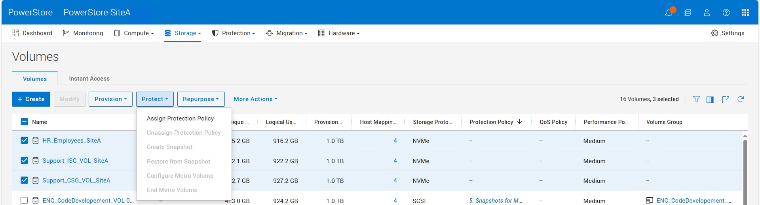Open the alerts bell notification icon
Screen dimensions: 760x205
(669, 13)
